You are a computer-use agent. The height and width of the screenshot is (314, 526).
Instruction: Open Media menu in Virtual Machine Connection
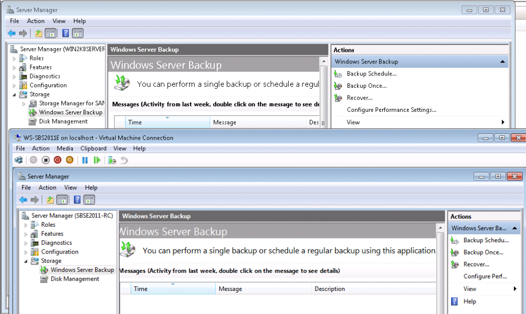click(x=65, y=148)
